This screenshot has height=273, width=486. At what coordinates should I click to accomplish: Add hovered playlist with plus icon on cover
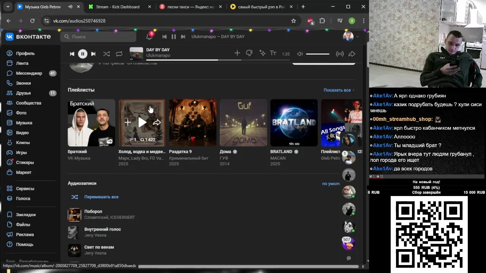click(x=128, y=122)
